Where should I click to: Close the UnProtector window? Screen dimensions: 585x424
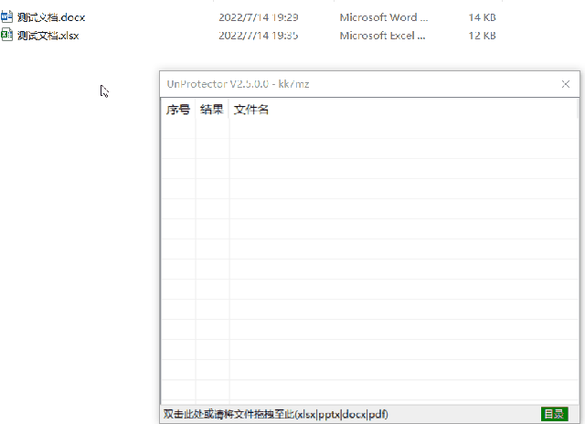(566, 84)
